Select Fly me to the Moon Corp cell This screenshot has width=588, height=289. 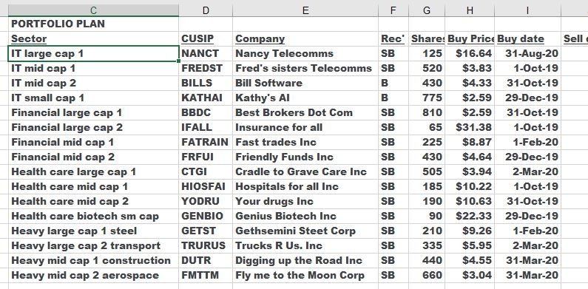[x=305, y=275]
